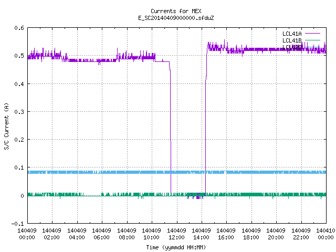This screenshot has width=336, height=252.
Task: Click the x-axis tick '140410 00:00'
Action: [x=325, y=234]
